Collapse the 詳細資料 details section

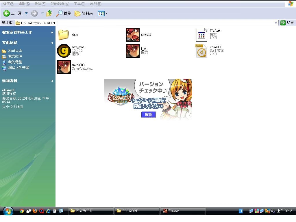tap(52, 81)
